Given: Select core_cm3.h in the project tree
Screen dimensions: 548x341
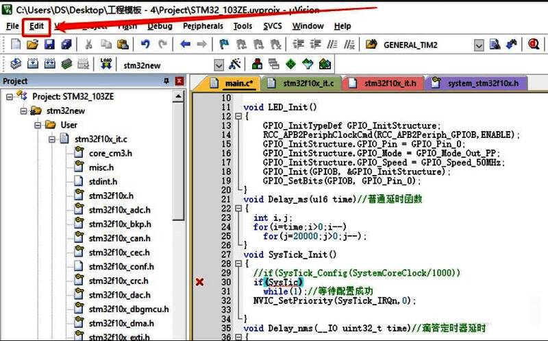Looking at the screenshot, I should tap(110, 153).
